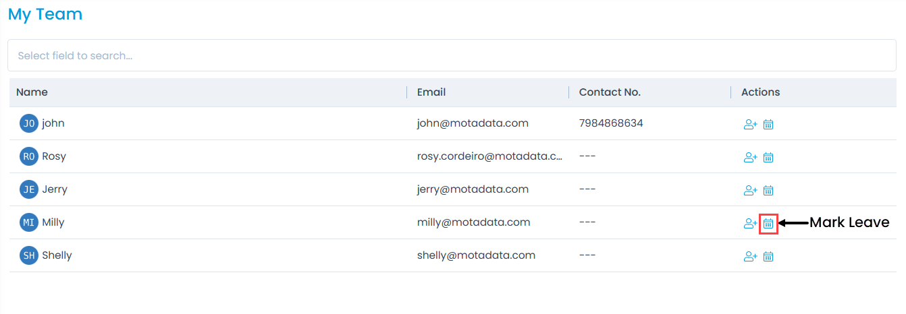Open the leave calendar icon for Rosy
The height and width of the screenshot is (314, 906).
(768, 158)
